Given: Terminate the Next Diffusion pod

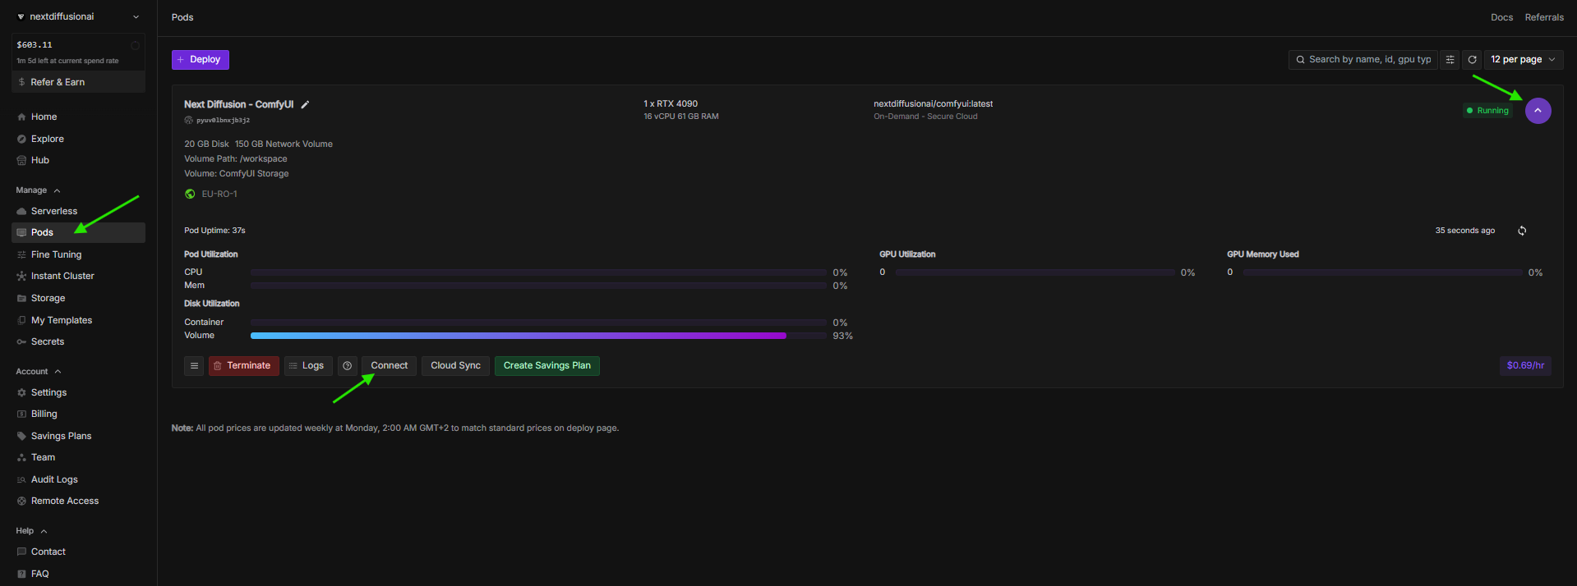Looking at the screenshot, I should (244, 366).
